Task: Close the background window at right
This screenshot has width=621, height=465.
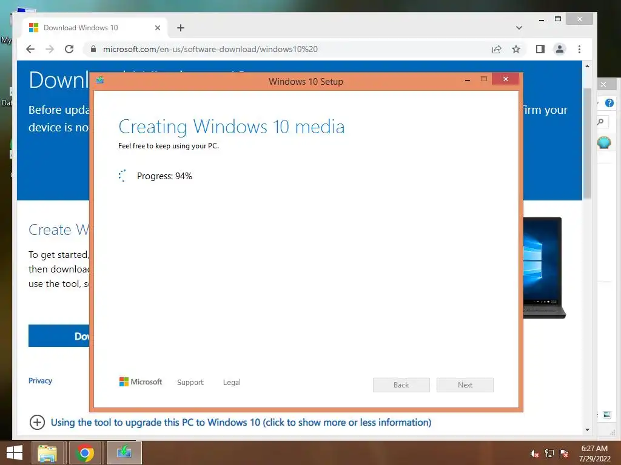Action: coord(605,84)
